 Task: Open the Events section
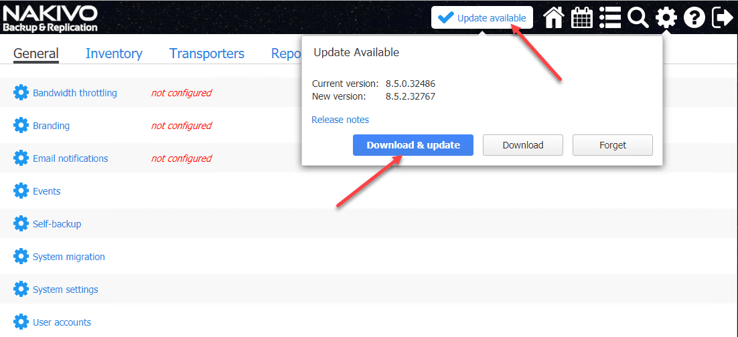47,191
